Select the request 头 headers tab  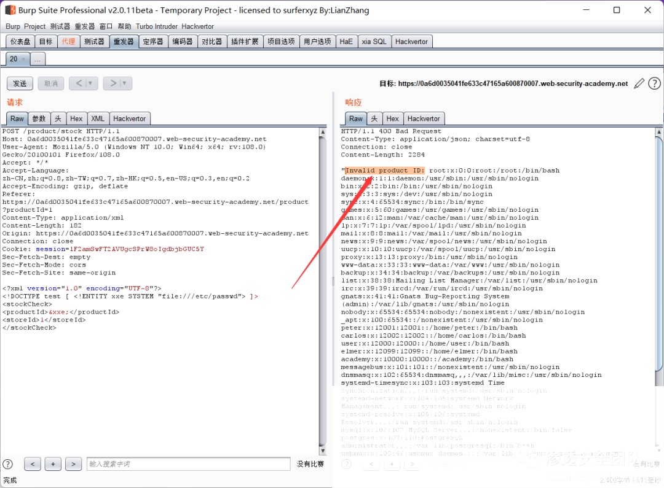tap(58, 118)
